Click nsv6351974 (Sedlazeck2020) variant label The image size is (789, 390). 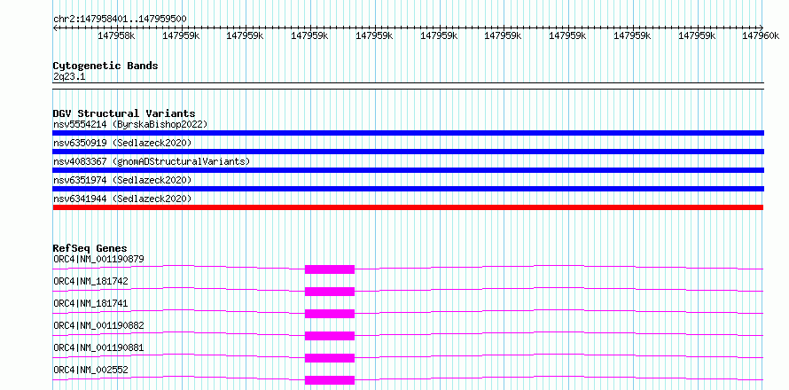coord(122,180)
